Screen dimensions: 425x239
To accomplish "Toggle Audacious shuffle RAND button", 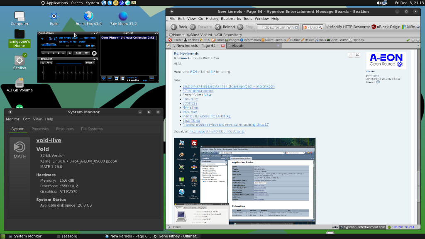I will tap(78, 53).
